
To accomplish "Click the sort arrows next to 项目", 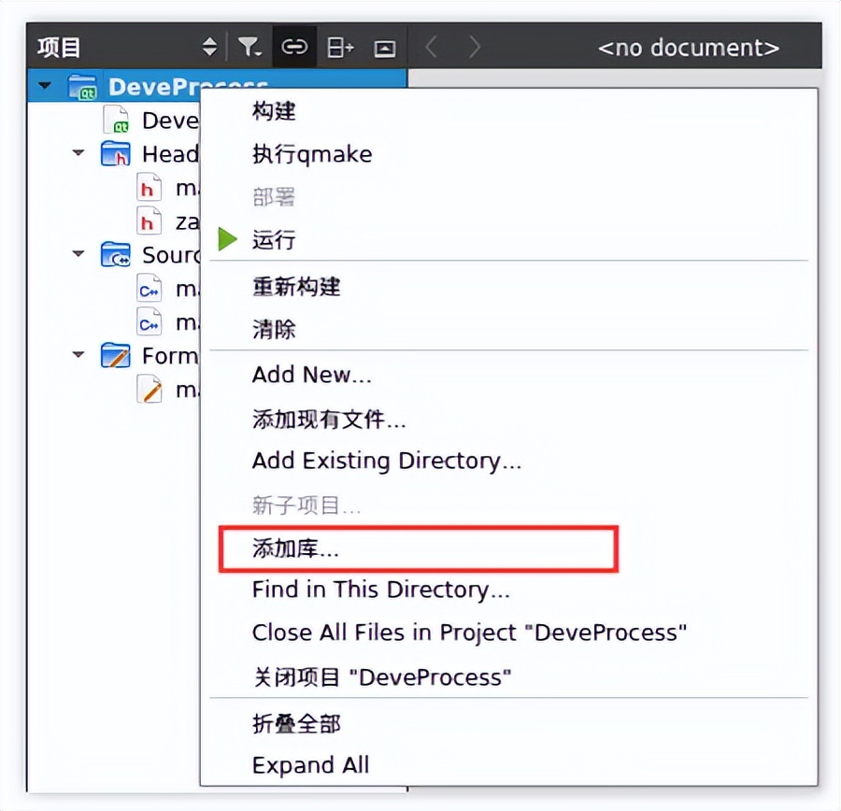I will pyautogui.click(x=209, y=47).
